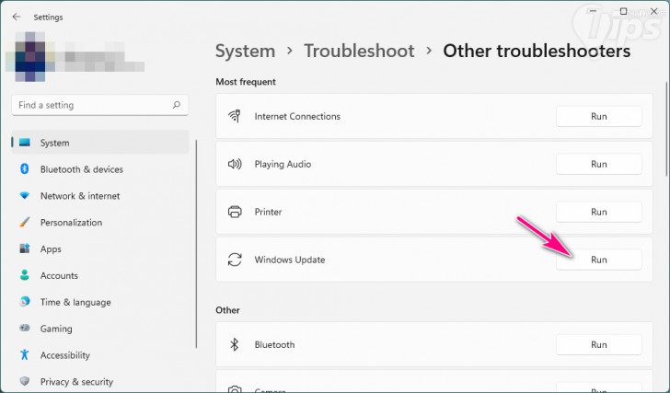Image resolution: width=670 pixels, height=393 pixels.
Task: Run the Windows Update troubleshooter
Action: [x=598, y=260]
